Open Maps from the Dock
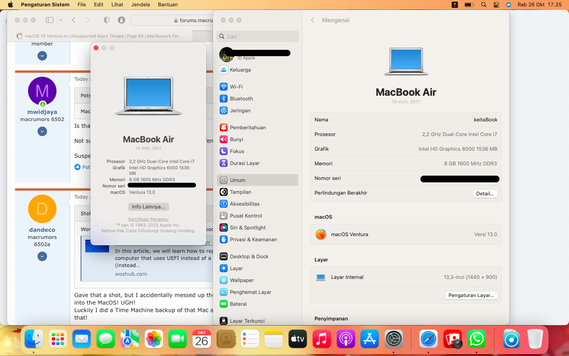The height and width of the screenshot is (356, 569). (130, 339)
